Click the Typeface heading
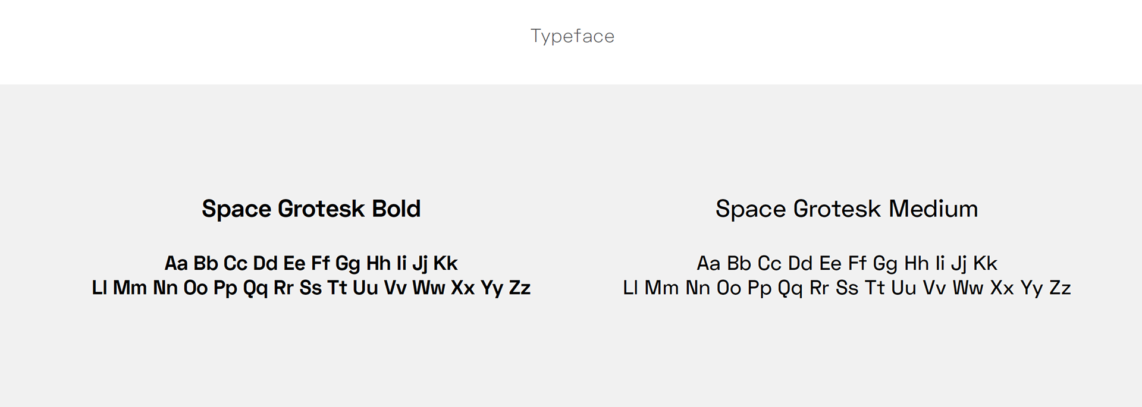1142x407 pixels. click(x=572, y=36)
